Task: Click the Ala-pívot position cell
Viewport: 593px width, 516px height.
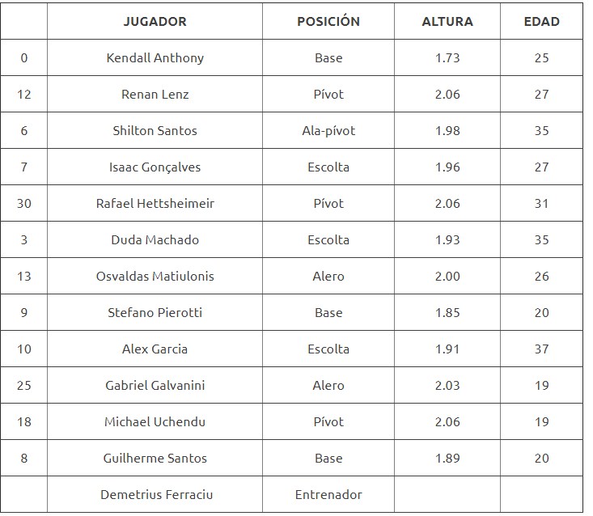Action: coord(328,131)
